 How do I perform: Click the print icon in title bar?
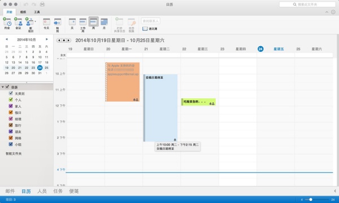(x=42, y=5)
